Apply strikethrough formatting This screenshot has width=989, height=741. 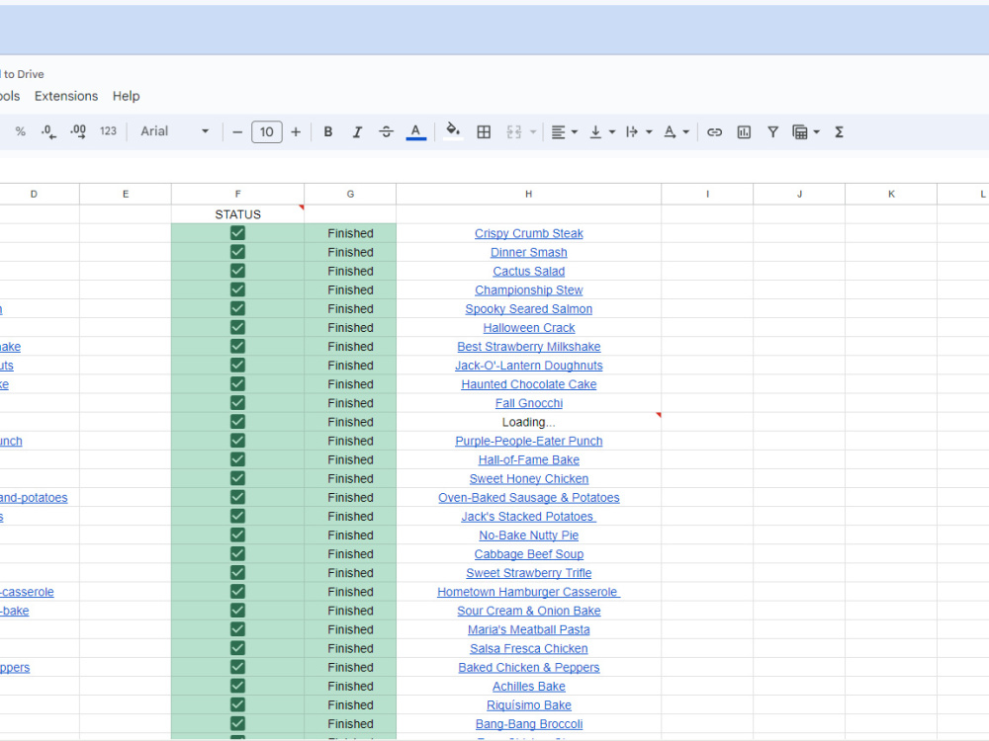pos(386,131)
